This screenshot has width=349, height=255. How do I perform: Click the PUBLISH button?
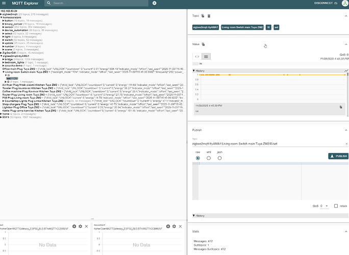(x=338, y=156)
